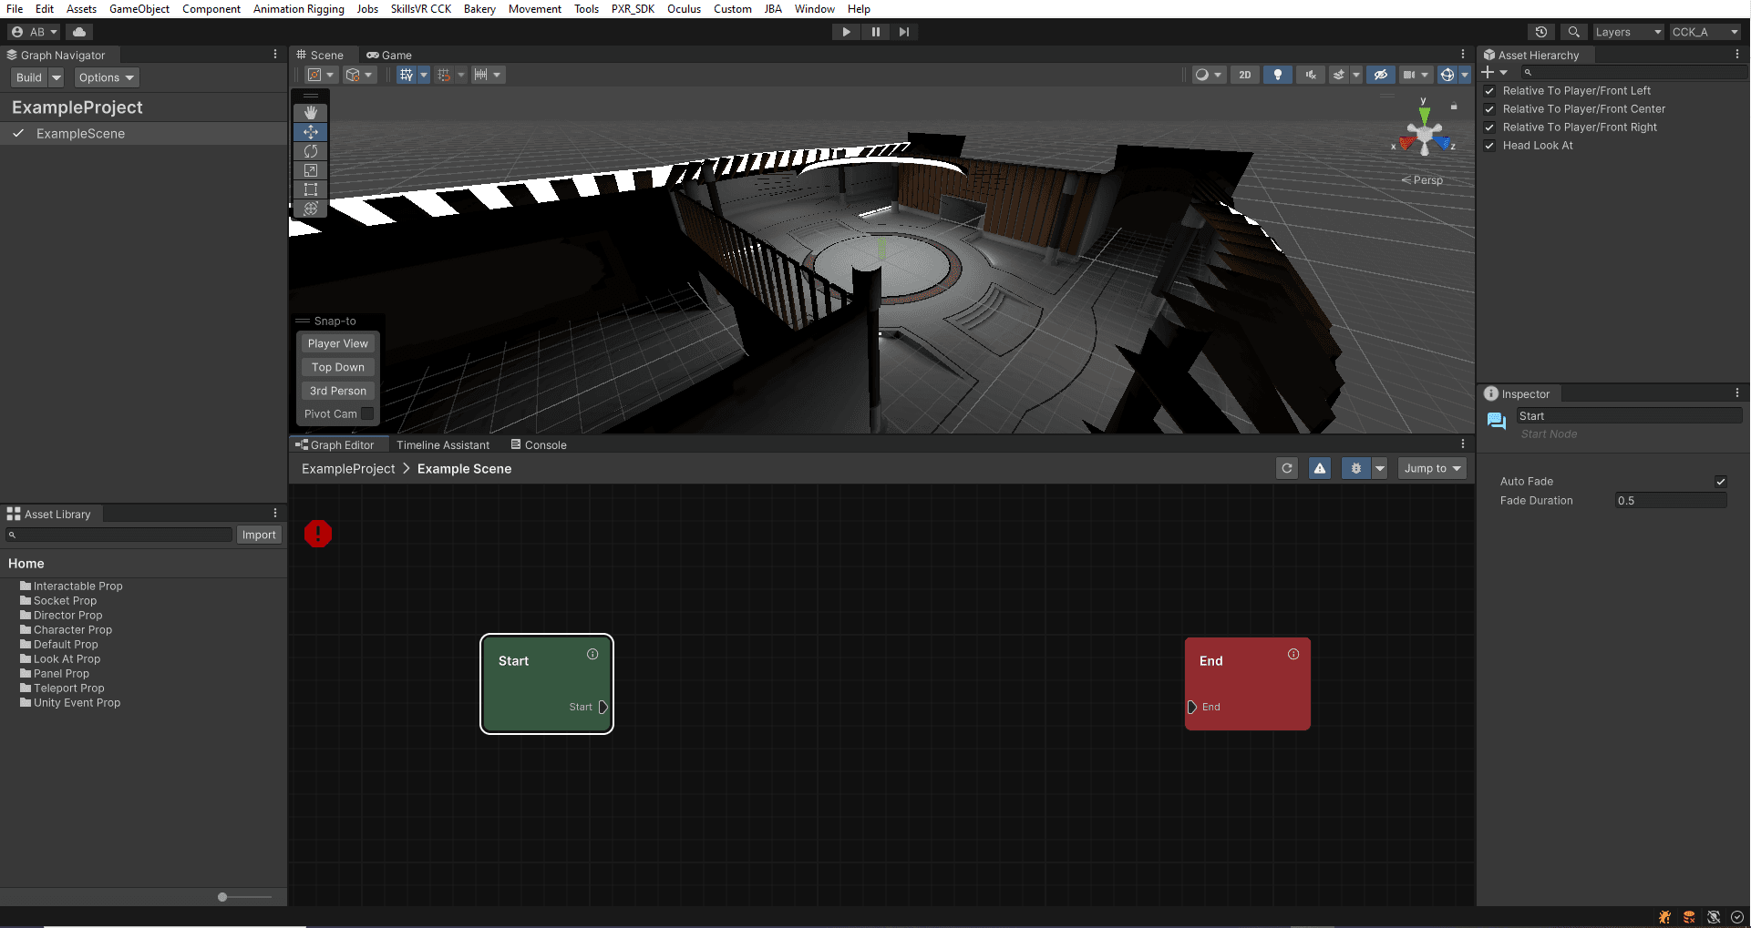Image resolution: width=1751 pixels, height=928 pixels.
Task: Toggle Auto Fade checkbox
Action: (x=1721, y=482)
